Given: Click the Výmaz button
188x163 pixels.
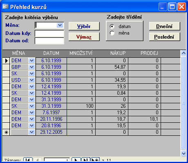Looking at the screenshot, I should pos(84,37).
